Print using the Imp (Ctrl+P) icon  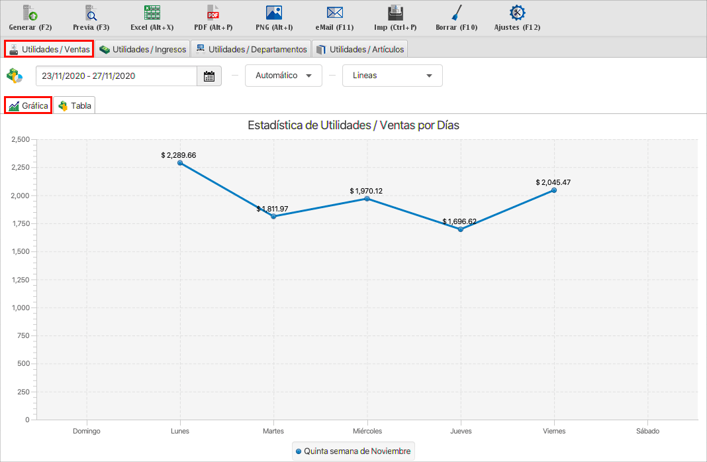(395, 13)
